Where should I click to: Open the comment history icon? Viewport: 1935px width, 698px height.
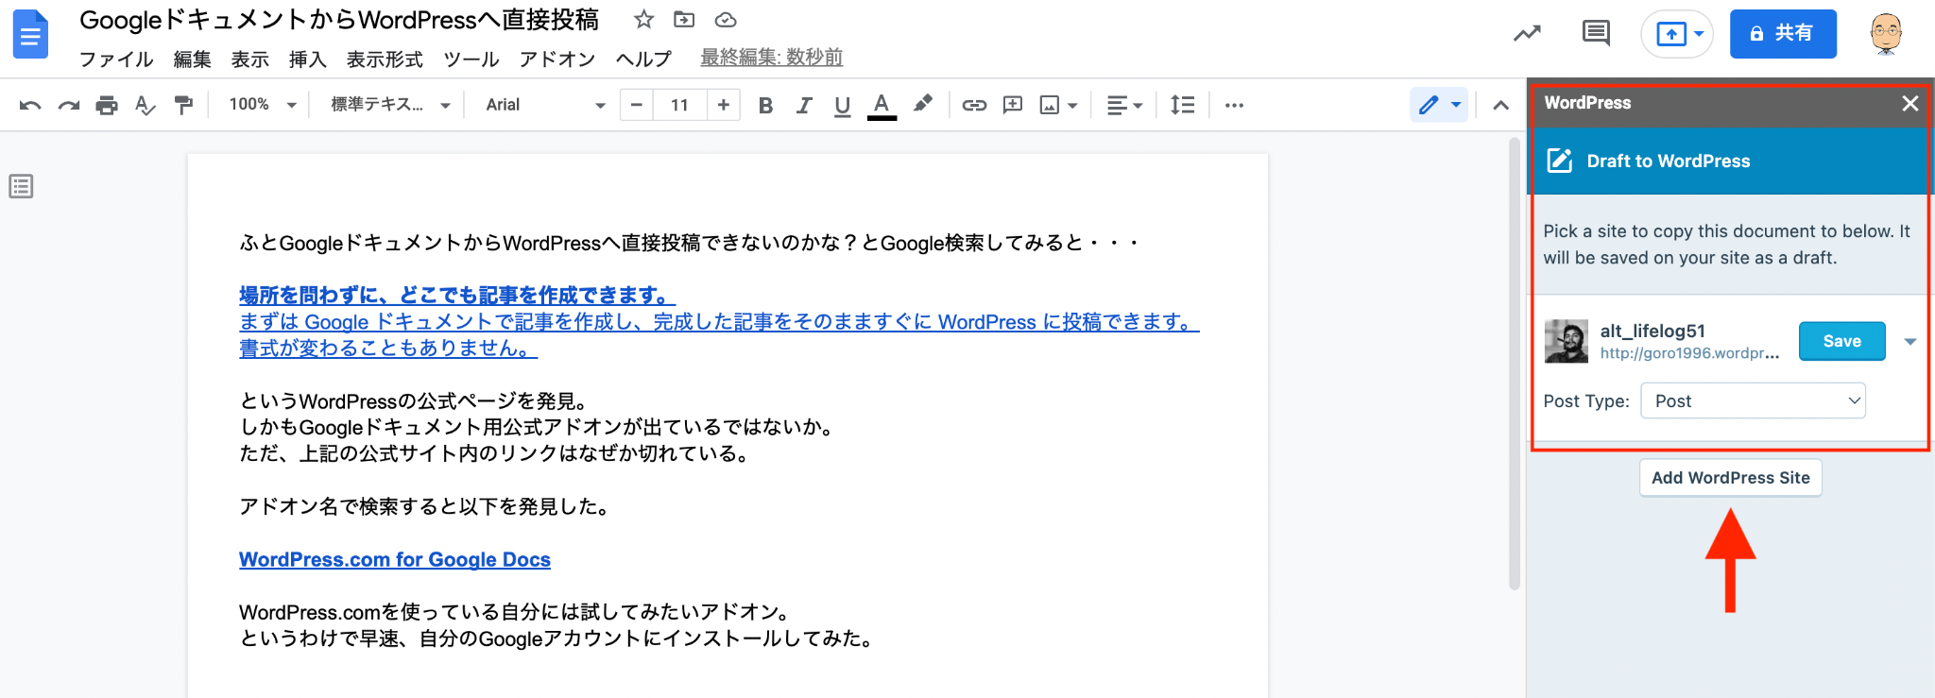(x=1596, y=33)
